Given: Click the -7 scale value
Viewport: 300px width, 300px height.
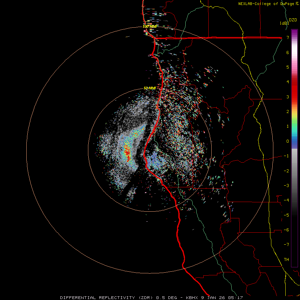Looking at the screenshot, I should 286,245.
